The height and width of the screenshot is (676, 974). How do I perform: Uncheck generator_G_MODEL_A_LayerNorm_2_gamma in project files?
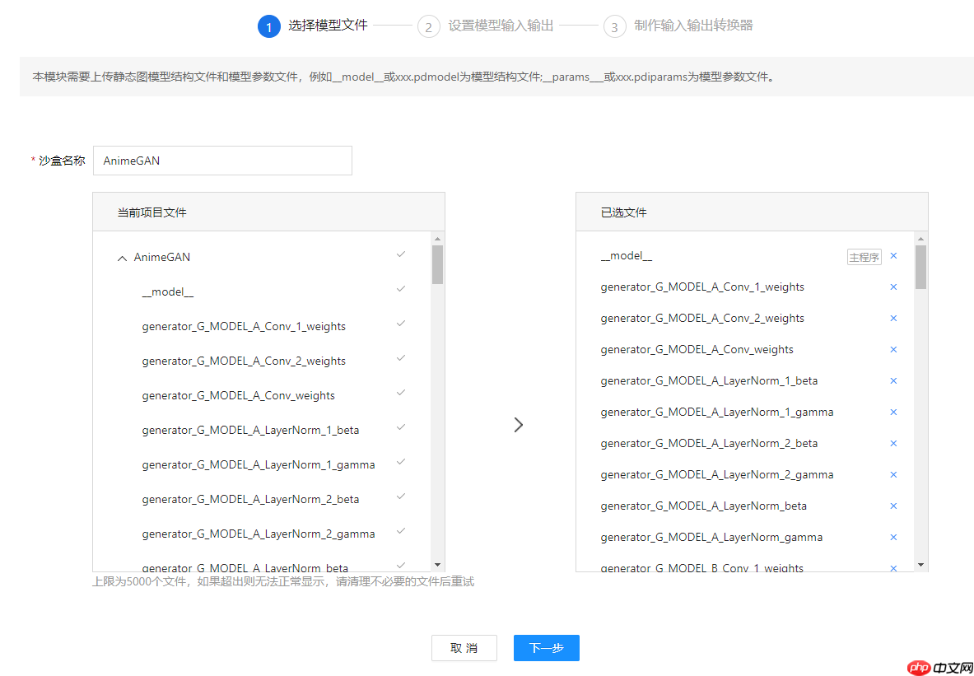tap(401, 531)
